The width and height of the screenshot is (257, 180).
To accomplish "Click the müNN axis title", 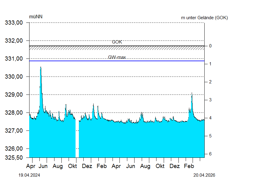I will pyautogui.click(x=36, y=16).
